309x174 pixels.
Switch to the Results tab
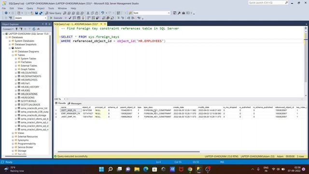tap(60, 103)
